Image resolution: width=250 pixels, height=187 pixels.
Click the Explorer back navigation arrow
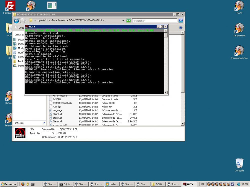16,21
